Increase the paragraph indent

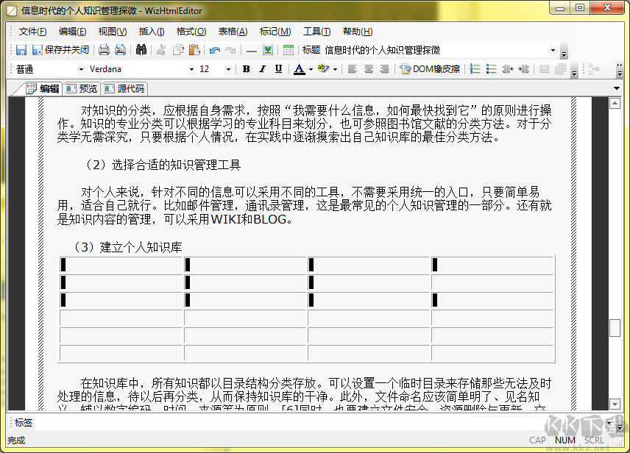click(x=523, y=69)
